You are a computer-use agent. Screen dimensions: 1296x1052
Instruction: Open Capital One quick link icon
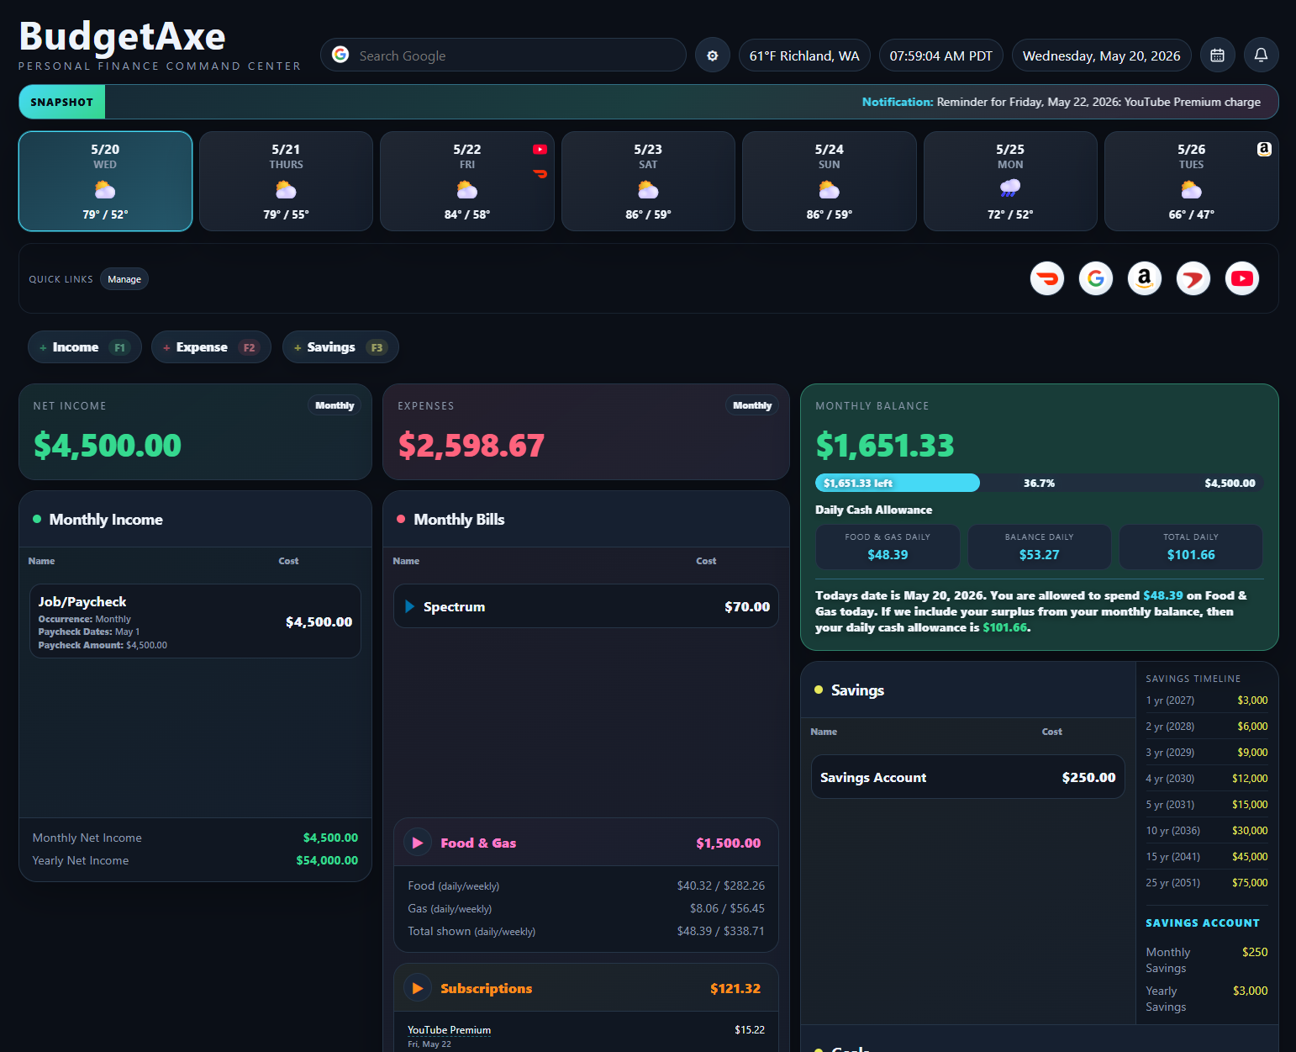pyautogui.click(x=1193, y=278)
